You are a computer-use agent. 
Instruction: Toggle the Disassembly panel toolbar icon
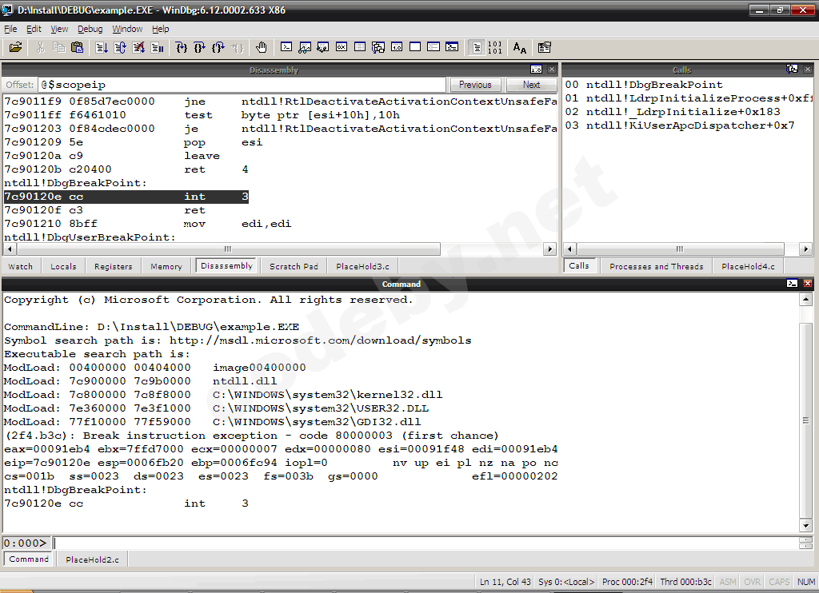[536, 69]
